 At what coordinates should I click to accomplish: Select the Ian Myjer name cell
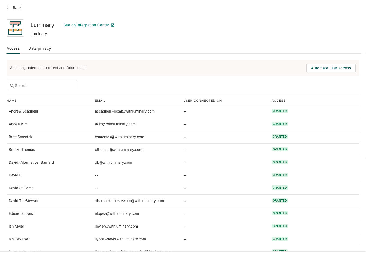16,226
